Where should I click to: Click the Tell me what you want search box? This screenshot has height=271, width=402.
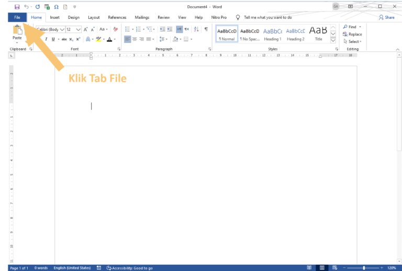267,17
